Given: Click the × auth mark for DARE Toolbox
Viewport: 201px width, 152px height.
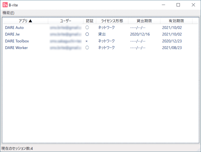Looking at the screenshot, I should 86,41.
